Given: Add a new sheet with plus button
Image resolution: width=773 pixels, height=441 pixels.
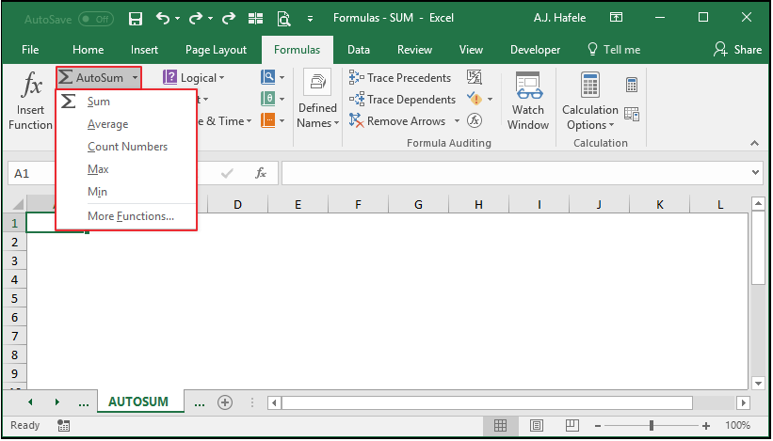Looking at the screenshot, I should tap(225, 402).
